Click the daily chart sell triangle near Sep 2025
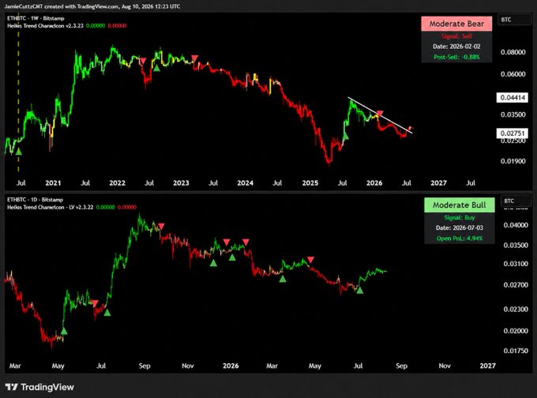This screenshot has height=398, width=537. point(161,227)
